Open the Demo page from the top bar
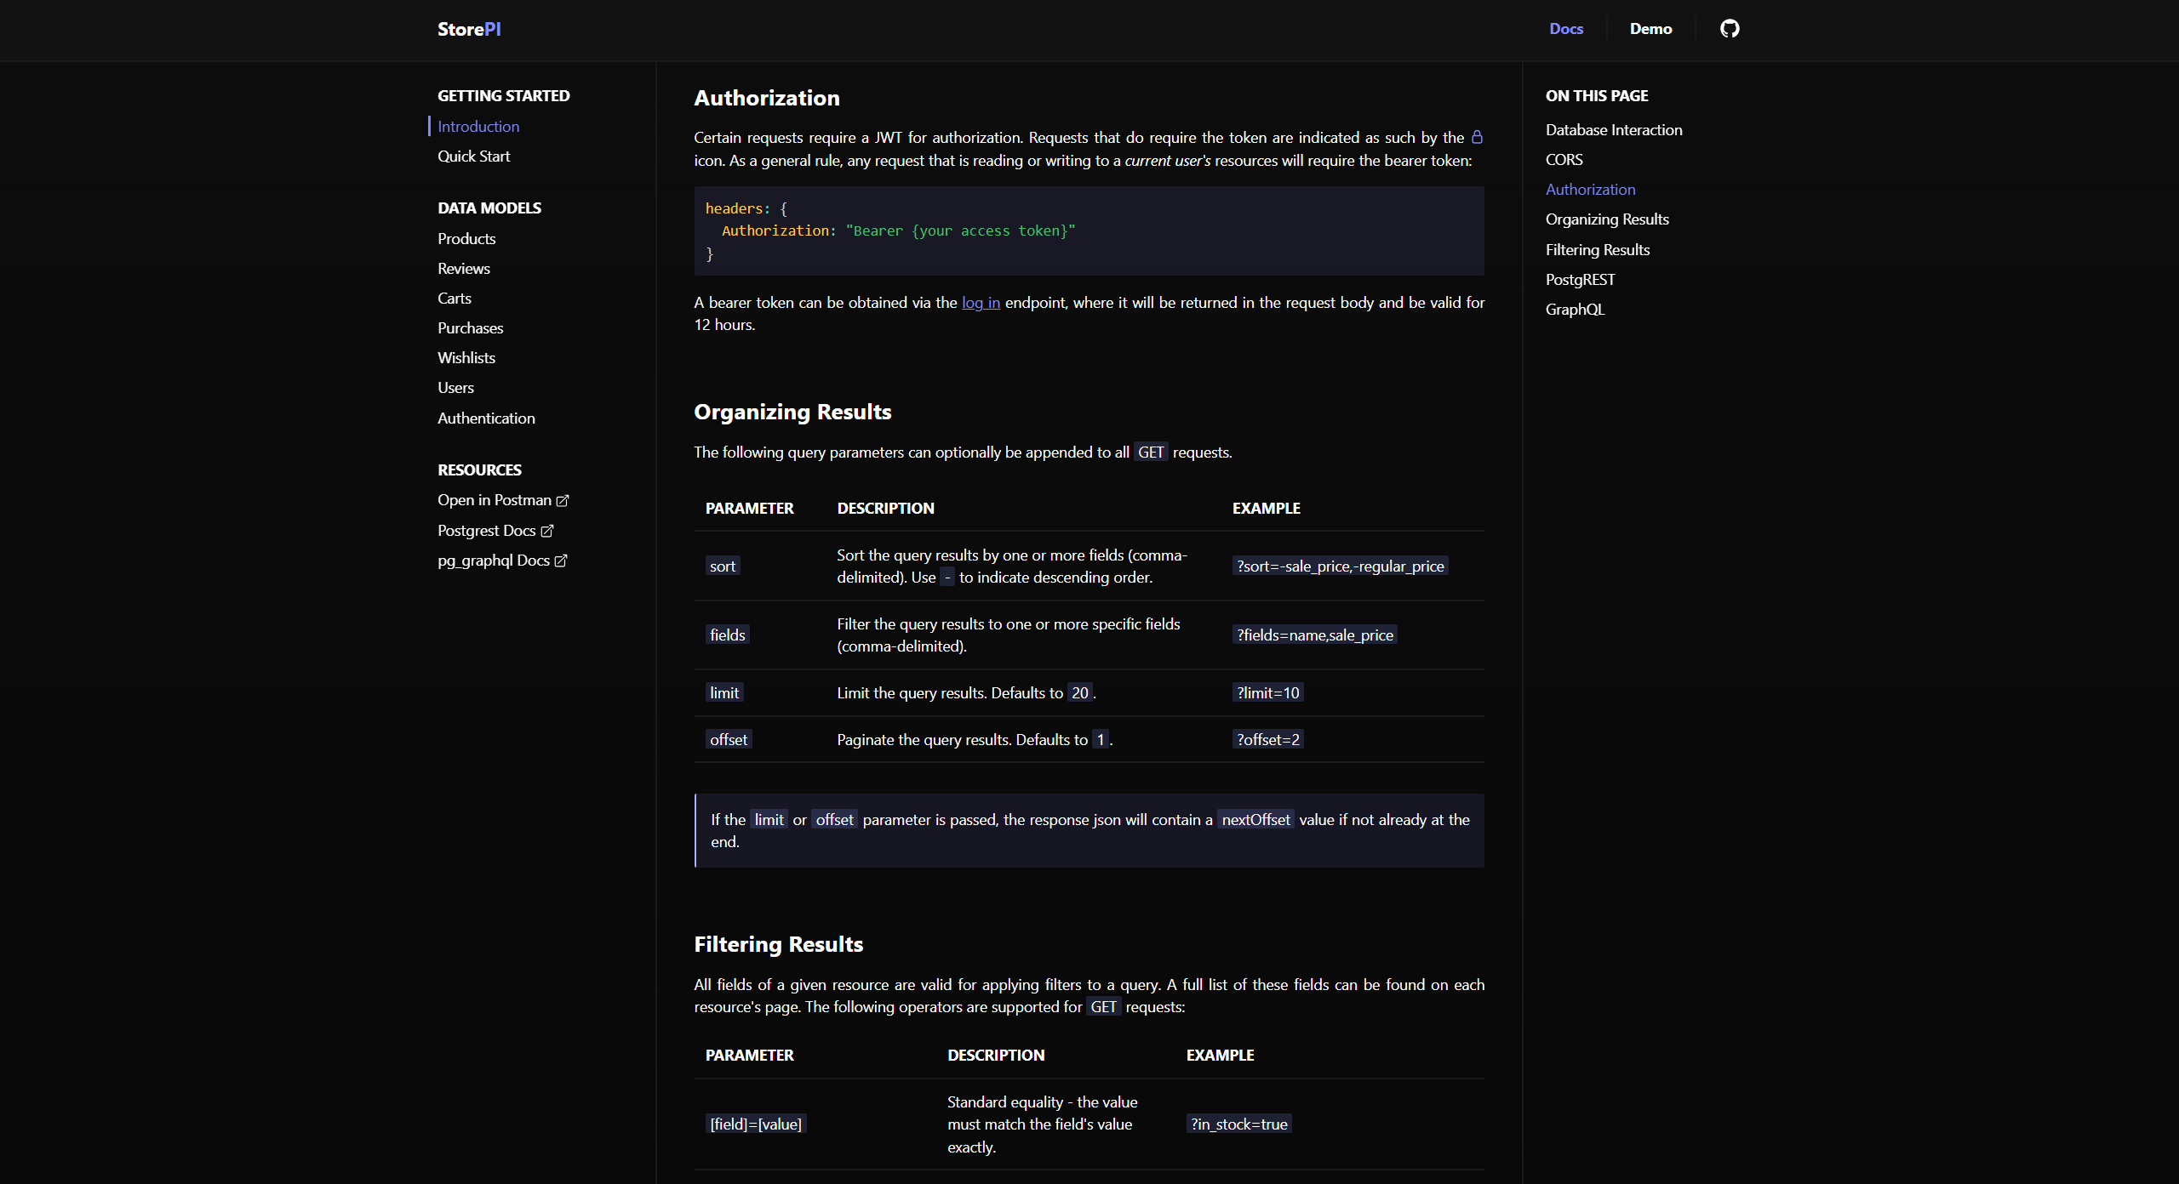Screen dimensions: 2179x1184 pyautogui.click(x=1650, y=28)
